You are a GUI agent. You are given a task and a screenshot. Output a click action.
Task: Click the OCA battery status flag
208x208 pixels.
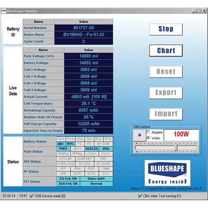pyautogui.click(x=61, y=139)
